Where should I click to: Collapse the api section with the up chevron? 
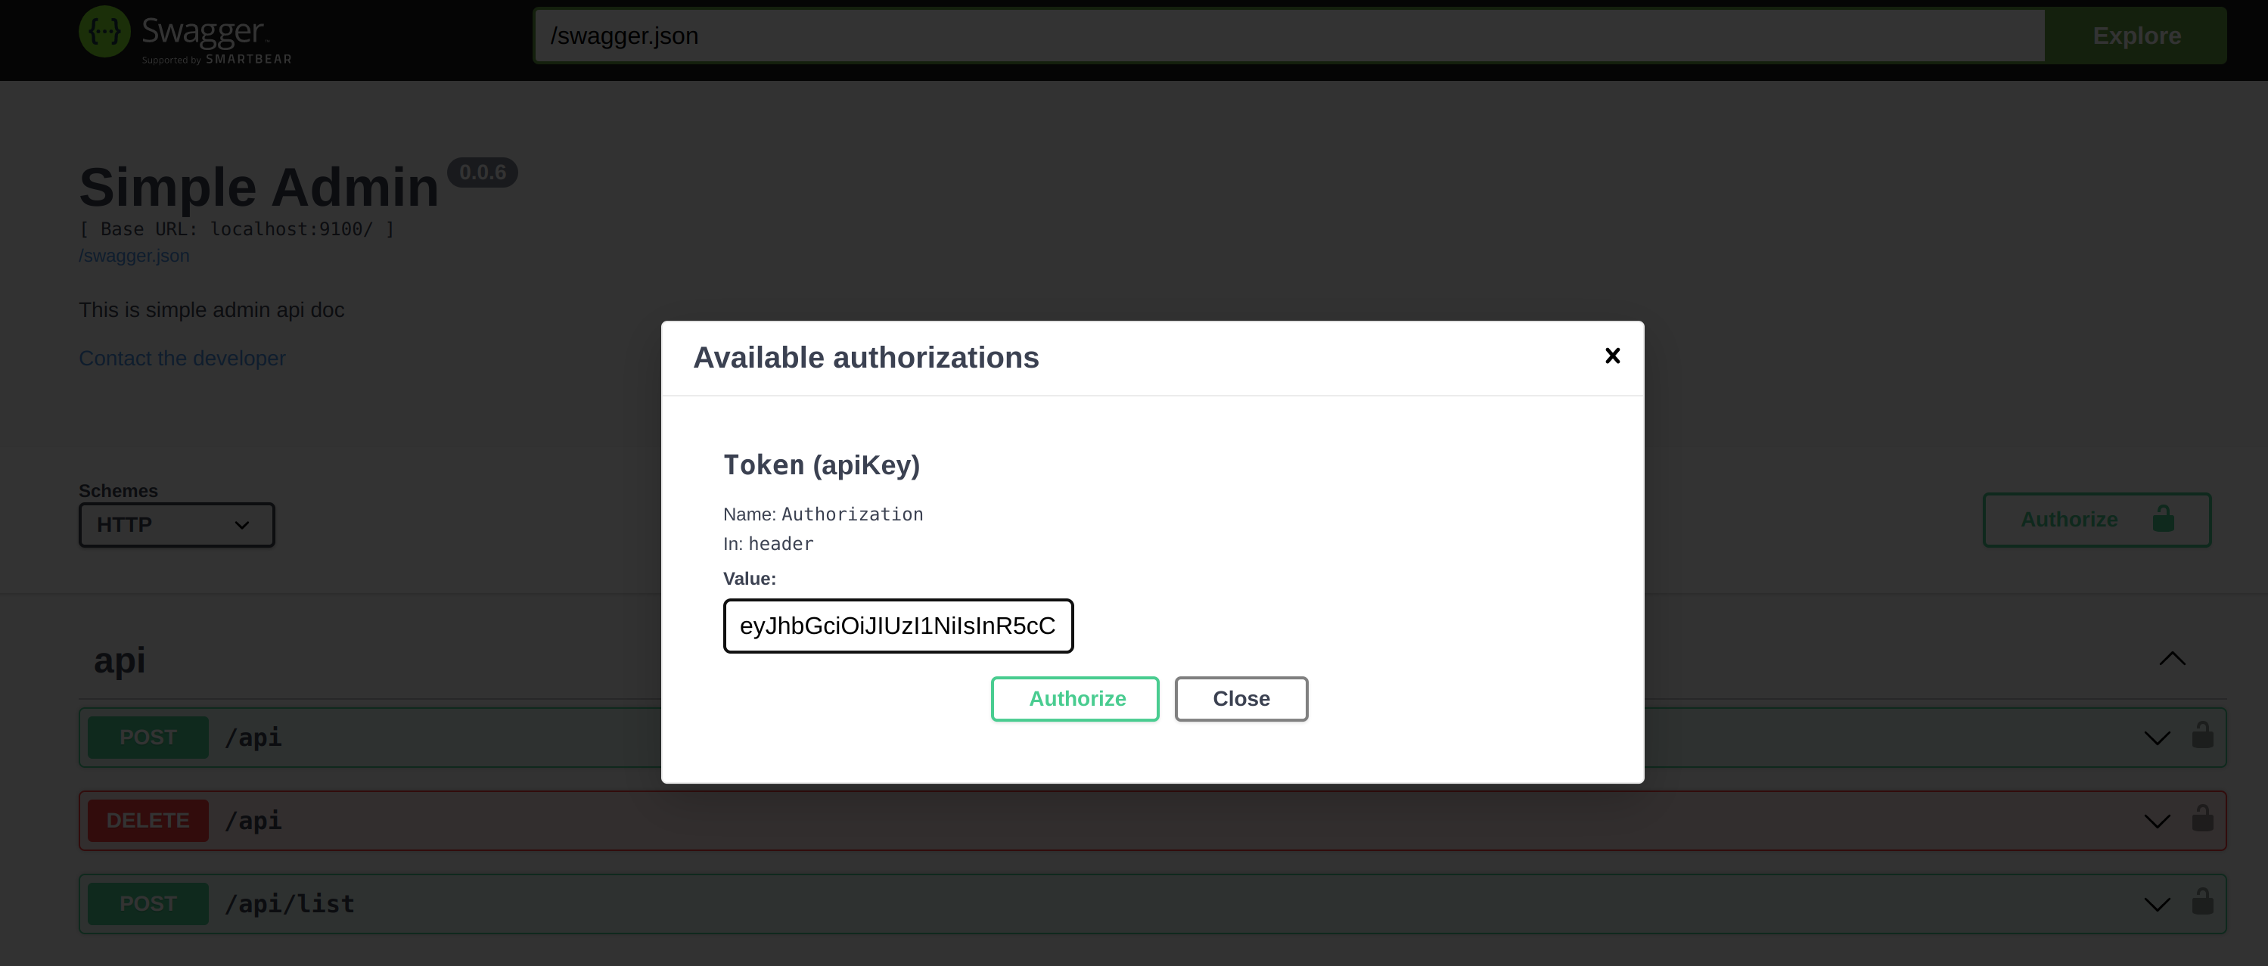[2172, 659]
